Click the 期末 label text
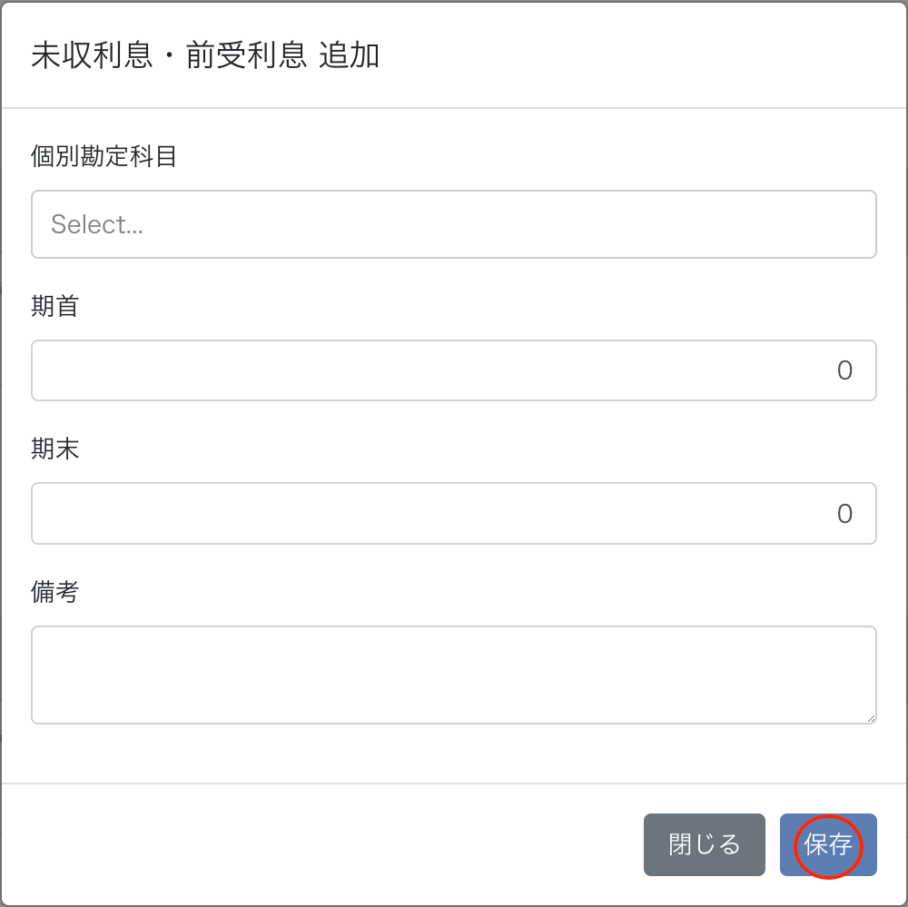Screen dimensions: 908x907 55,449
